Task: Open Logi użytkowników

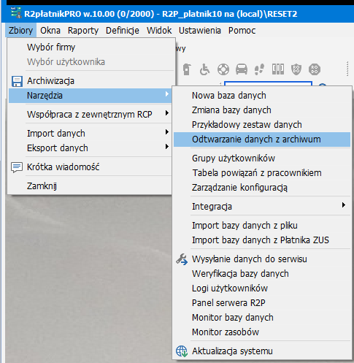Action: (262, 289)
